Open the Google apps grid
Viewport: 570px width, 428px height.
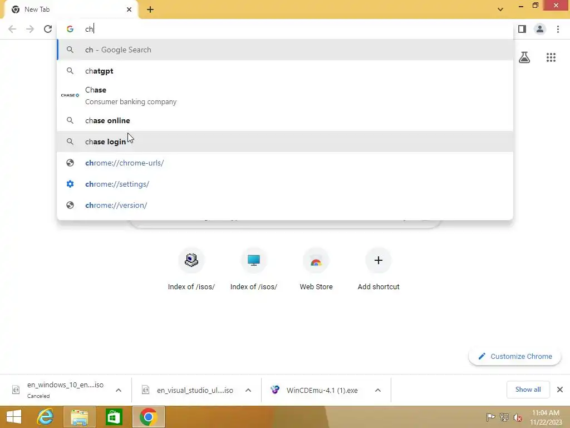click(551, 57)
